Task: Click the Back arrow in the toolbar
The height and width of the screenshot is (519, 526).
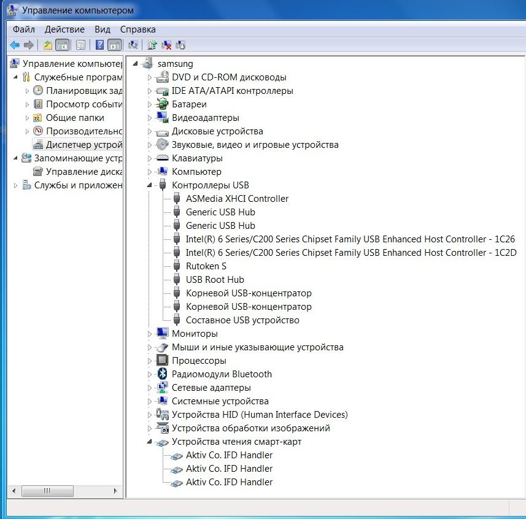Action: pyautogui.click(x=15, y=45)
